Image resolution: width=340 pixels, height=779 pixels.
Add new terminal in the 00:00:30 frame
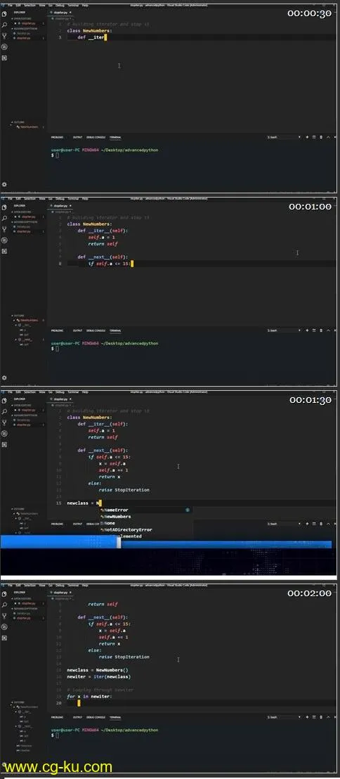pos(307,136)
